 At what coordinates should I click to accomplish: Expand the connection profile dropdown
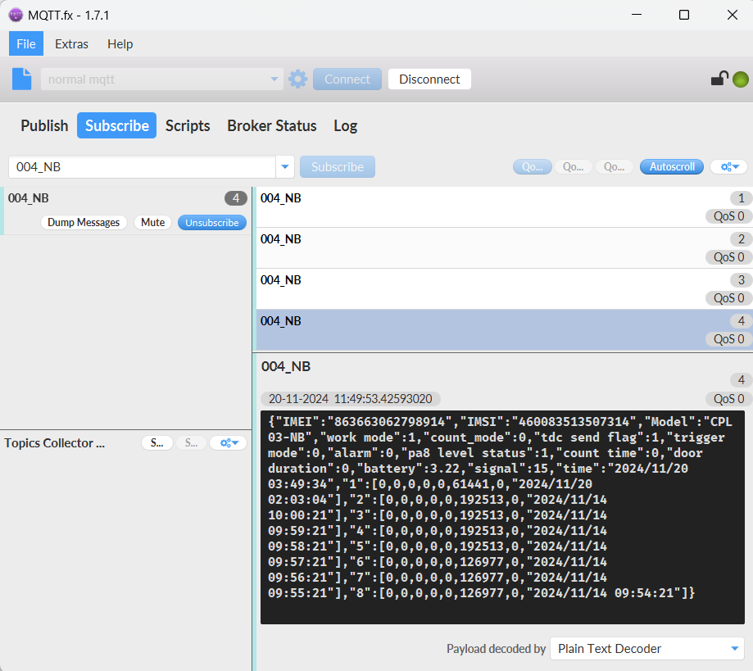[274, 79]
